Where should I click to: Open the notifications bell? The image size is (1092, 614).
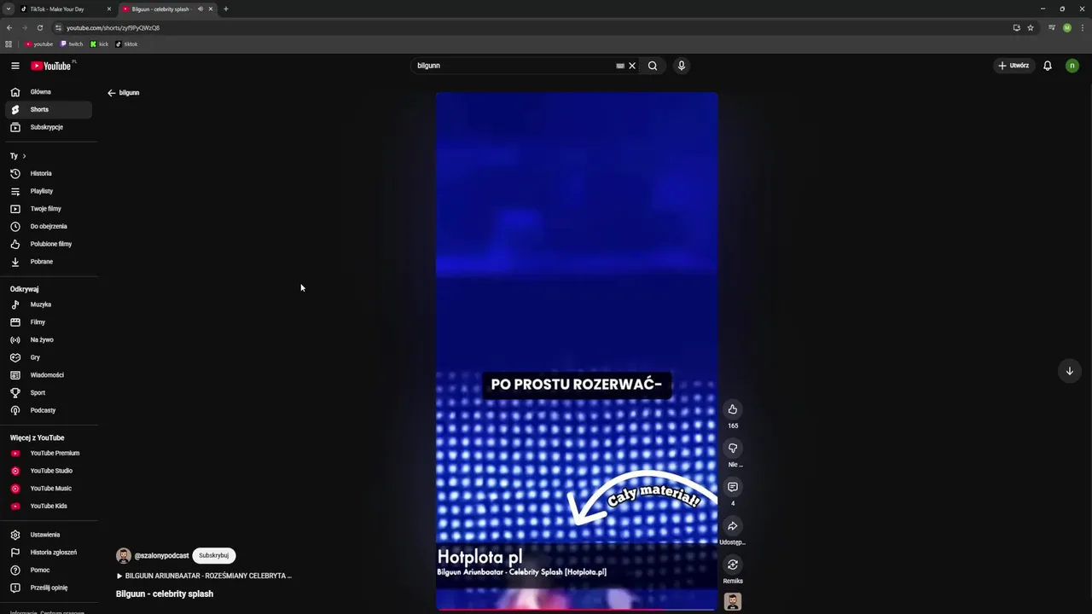click(1048, 66)
